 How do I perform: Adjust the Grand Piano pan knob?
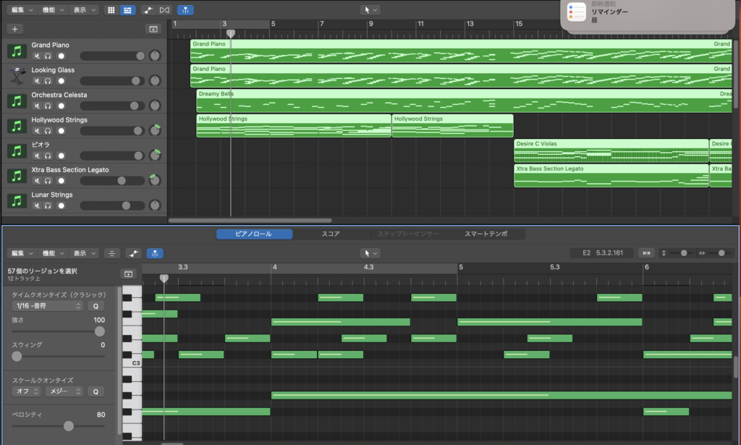pos(155,56)
